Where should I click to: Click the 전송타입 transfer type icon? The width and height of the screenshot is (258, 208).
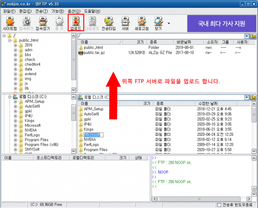pos(109,23)
